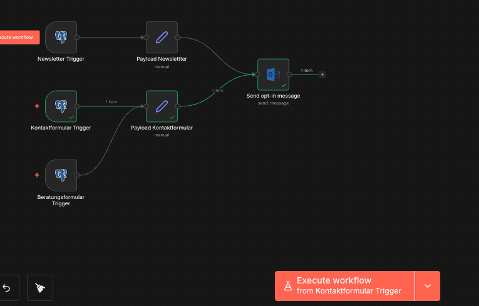Click the manual subtitle under Payload Kontaktformular
Viewport: 479px width, 306px height.
(162, 135)
